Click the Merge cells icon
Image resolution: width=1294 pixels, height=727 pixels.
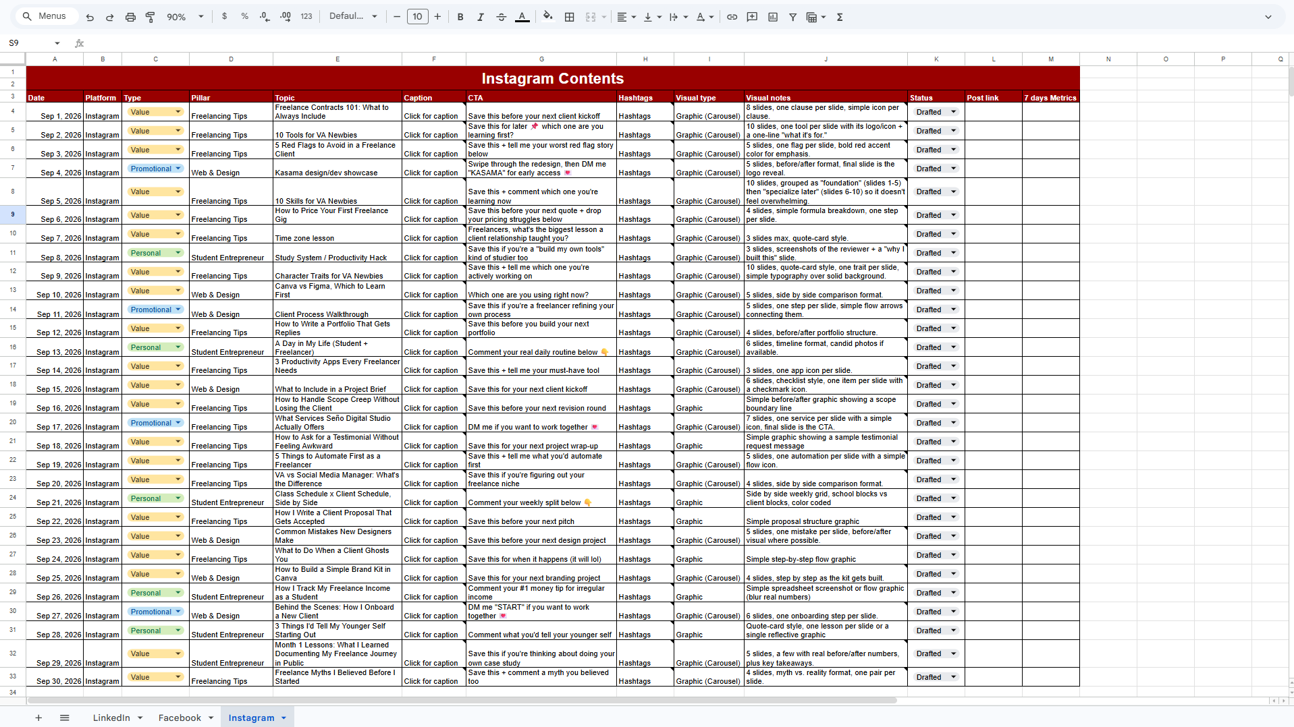tap(591, 17)
